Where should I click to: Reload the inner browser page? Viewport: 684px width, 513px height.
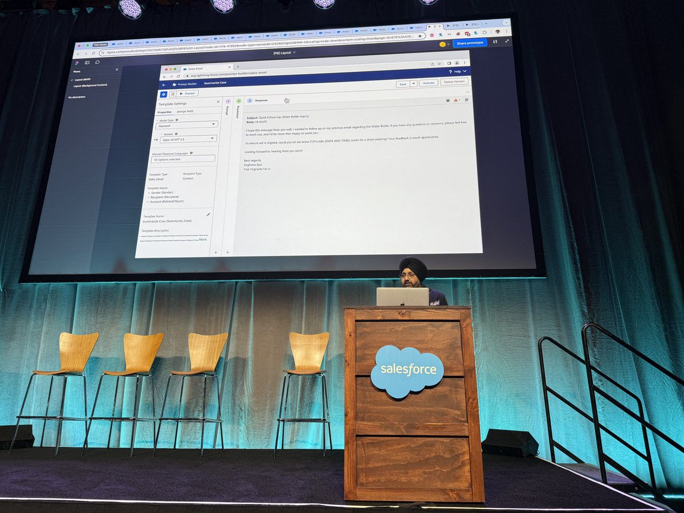178,76
